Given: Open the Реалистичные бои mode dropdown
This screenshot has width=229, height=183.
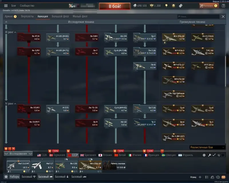Looking at the screenshot, I should click(207, 147).
